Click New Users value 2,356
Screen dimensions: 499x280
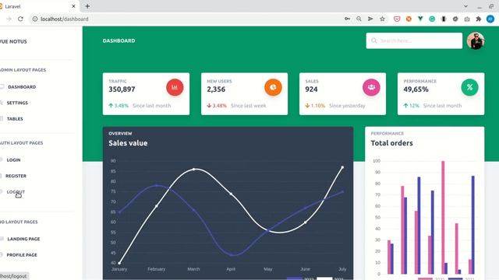216,89
